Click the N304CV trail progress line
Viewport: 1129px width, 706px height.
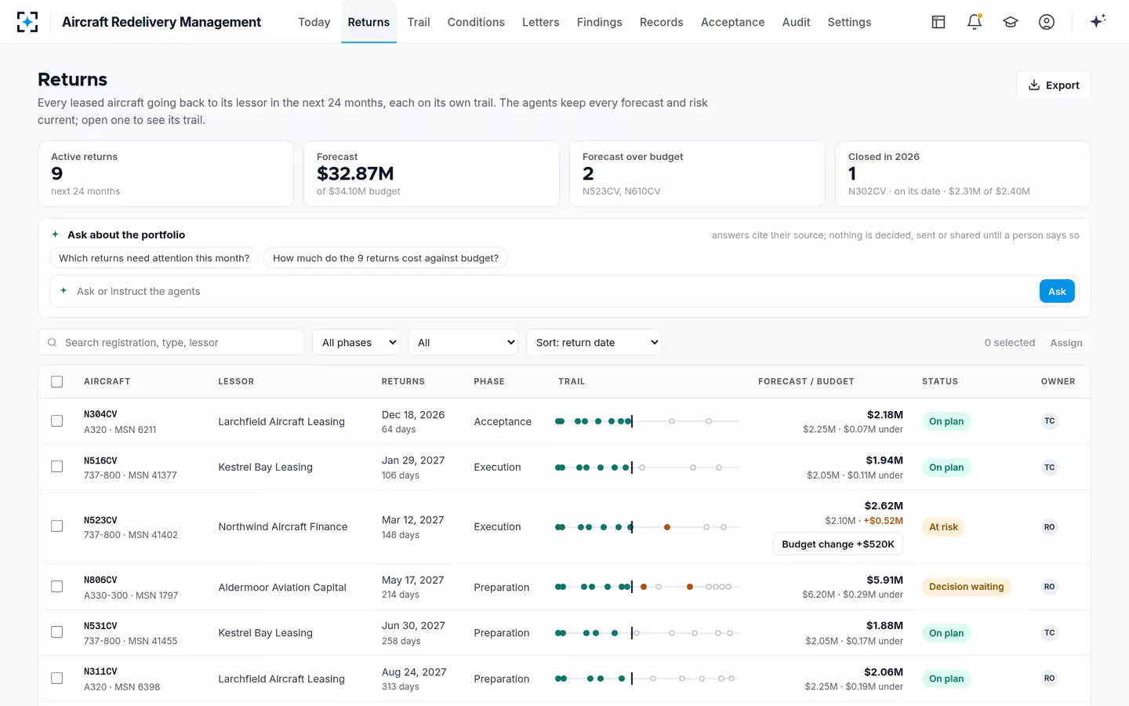[647, 421]
